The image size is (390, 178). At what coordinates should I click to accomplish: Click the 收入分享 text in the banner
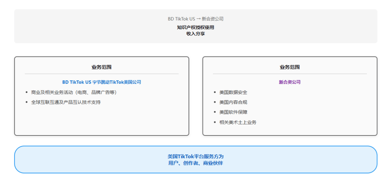point(195,34)
